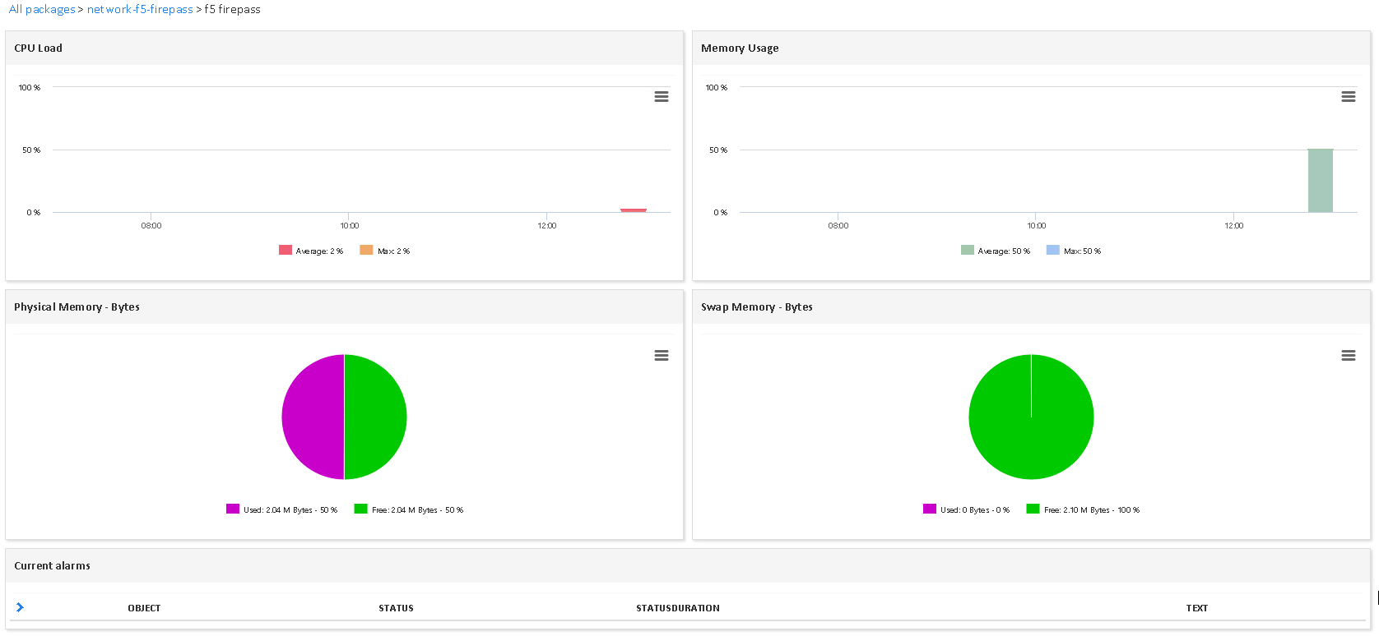Sort alarms by OBJECT column
The height and width of the screenshot is (636, 1379).
(x=144, y=608)
